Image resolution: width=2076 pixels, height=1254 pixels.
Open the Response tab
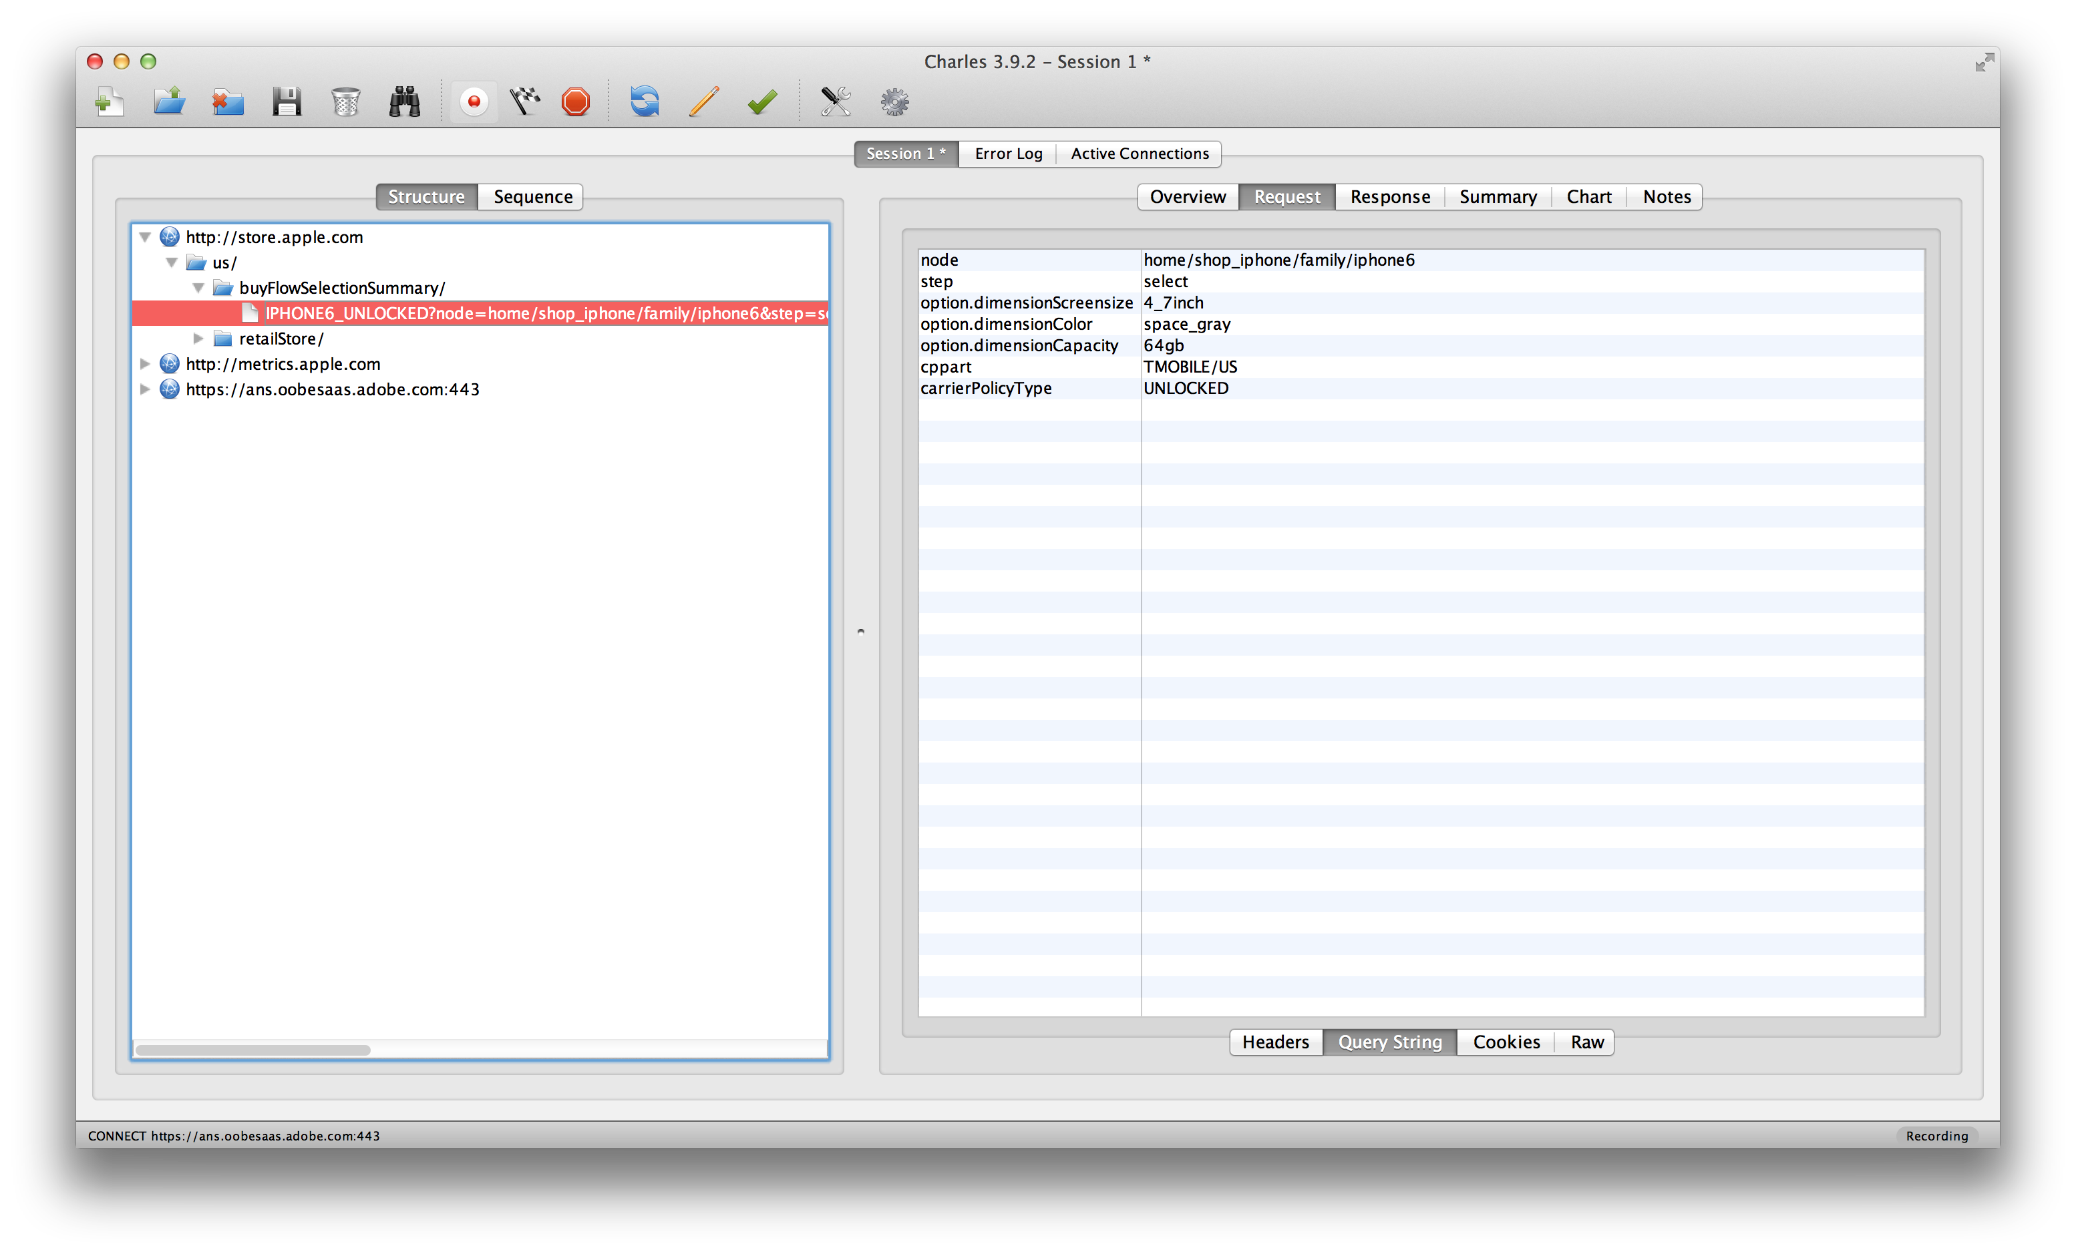1390,196
